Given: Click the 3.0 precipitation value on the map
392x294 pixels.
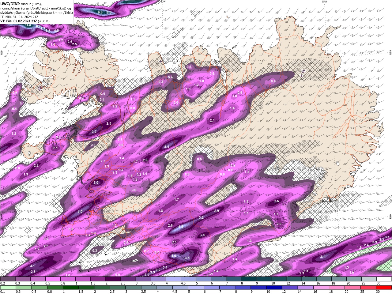Looking at the screenshot, I should (x=96, y=183).
